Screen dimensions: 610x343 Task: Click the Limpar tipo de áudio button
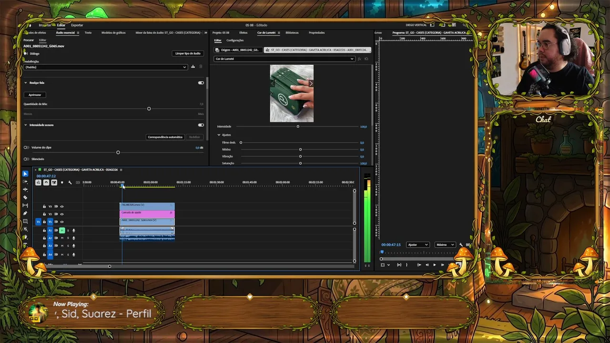pyautogui.click(x=188, y=53)
